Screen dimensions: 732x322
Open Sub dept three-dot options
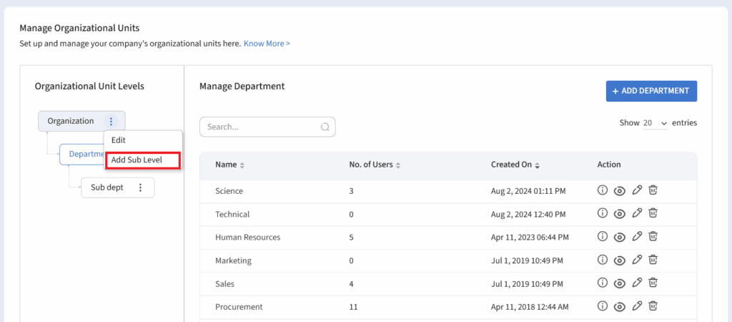140,188
